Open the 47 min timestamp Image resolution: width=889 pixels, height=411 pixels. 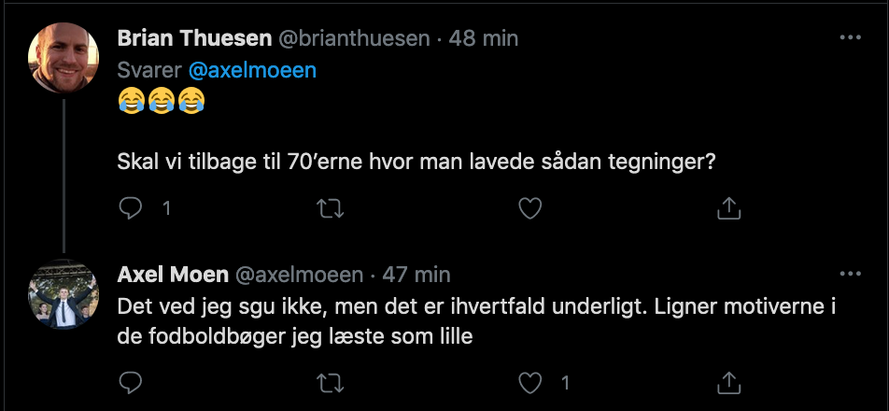coord(416,275)
